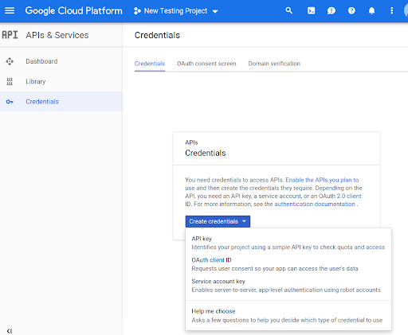Open the New Testing Project selector

coord(176,11)
